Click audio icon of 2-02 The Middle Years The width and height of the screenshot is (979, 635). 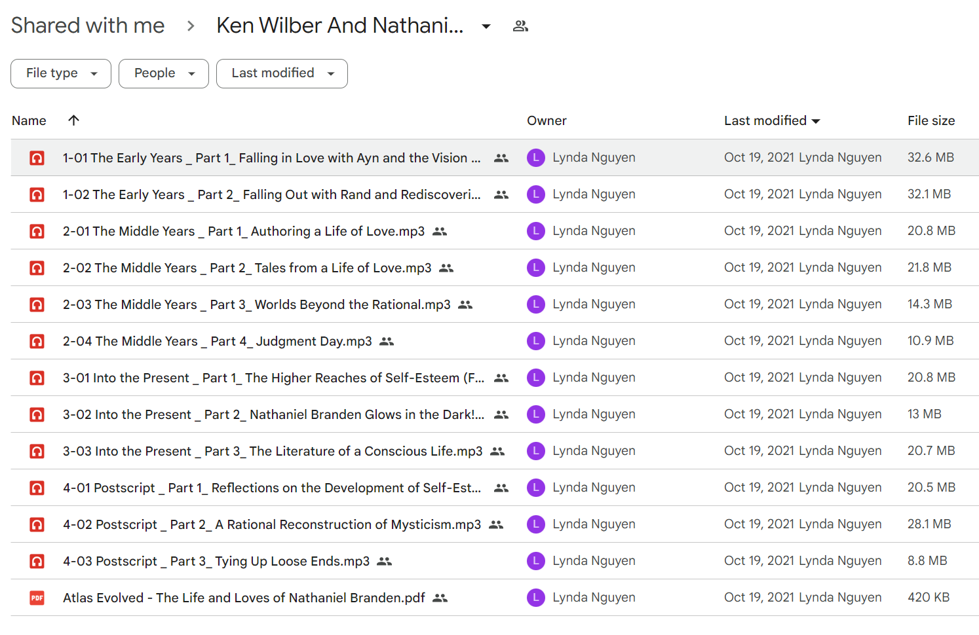pyautogui.click(x=37, y=268)
